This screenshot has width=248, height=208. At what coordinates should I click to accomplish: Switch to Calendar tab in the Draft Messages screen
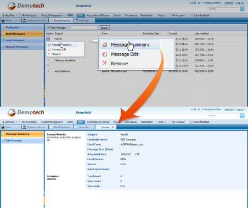[x=84, y=20]
